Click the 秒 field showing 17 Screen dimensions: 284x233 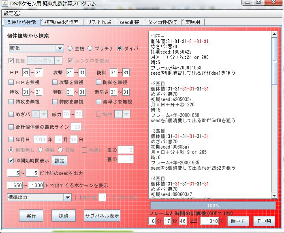tap(167, 221)
